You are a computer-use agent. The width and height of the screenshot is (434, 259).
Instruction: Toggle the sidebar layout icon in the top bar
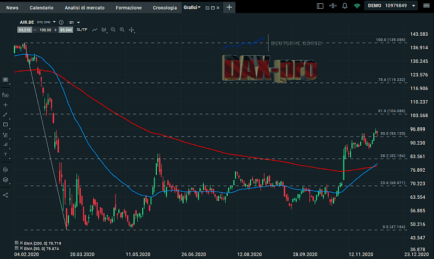[320, 6]
